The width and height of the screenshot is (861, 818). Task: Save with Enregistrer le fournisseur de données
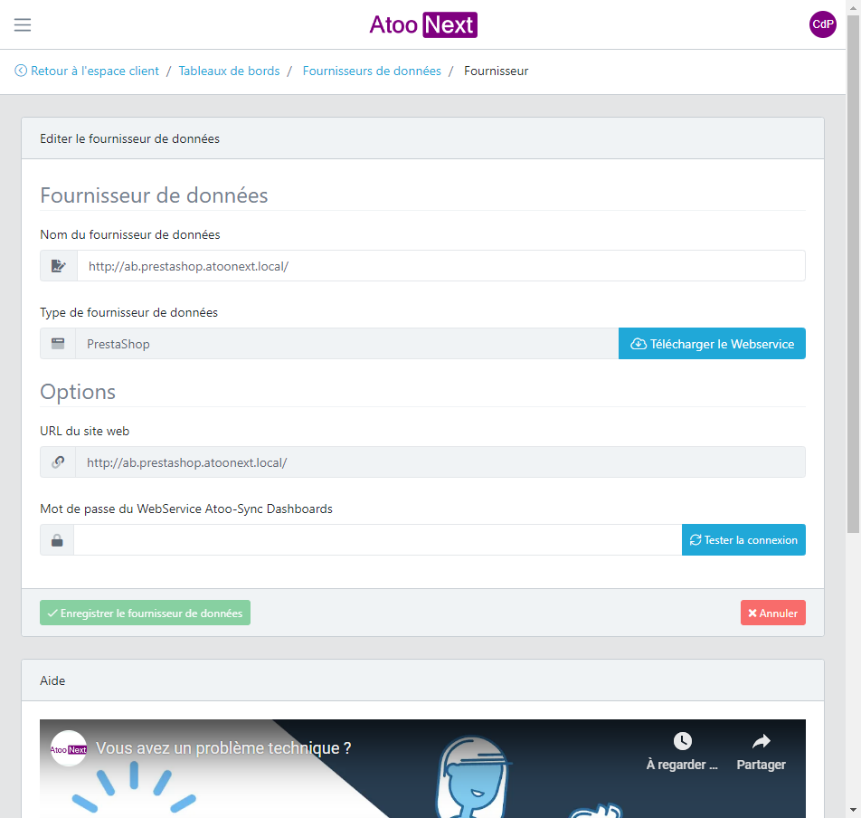click(x=145, y=613)
